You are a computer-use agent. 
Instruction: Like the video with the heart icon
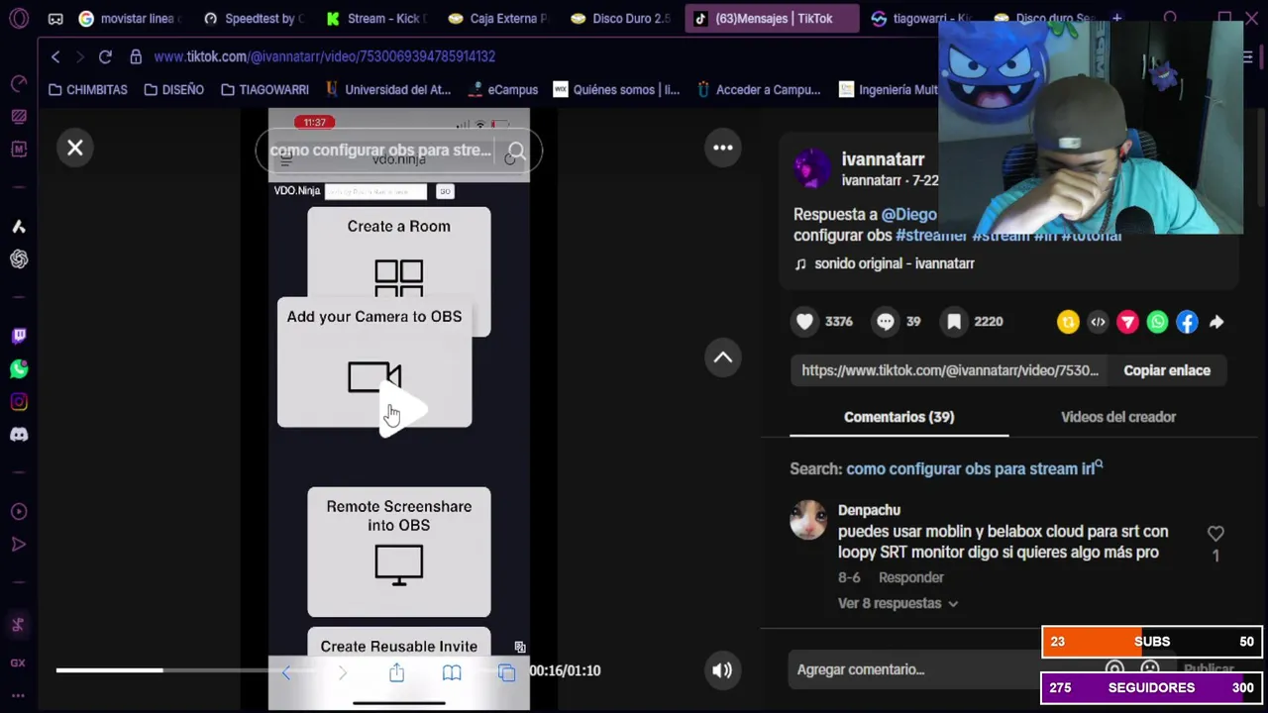click(804, 321)
